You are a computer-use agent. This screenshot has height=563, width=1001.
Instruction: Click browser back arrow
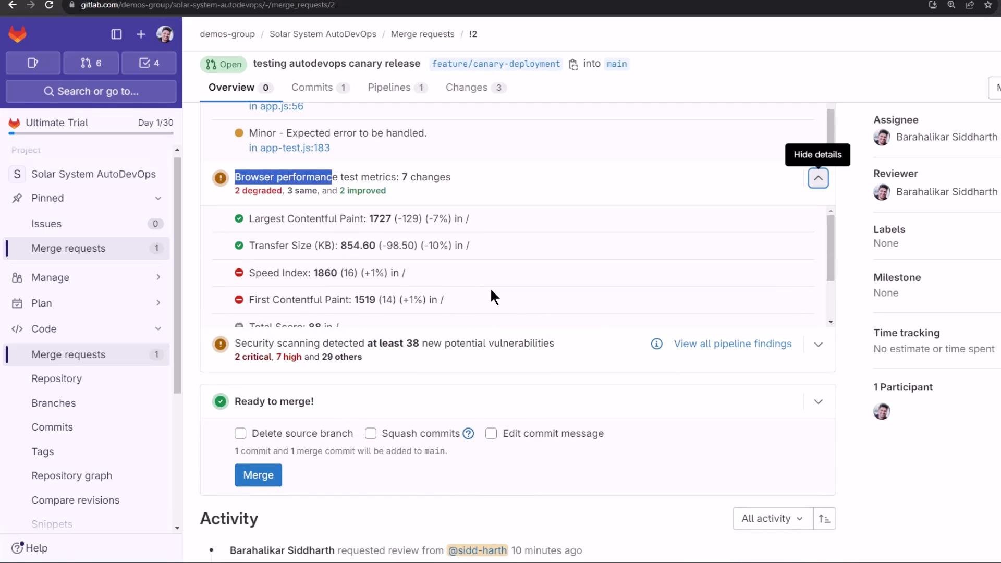(13, 5)
